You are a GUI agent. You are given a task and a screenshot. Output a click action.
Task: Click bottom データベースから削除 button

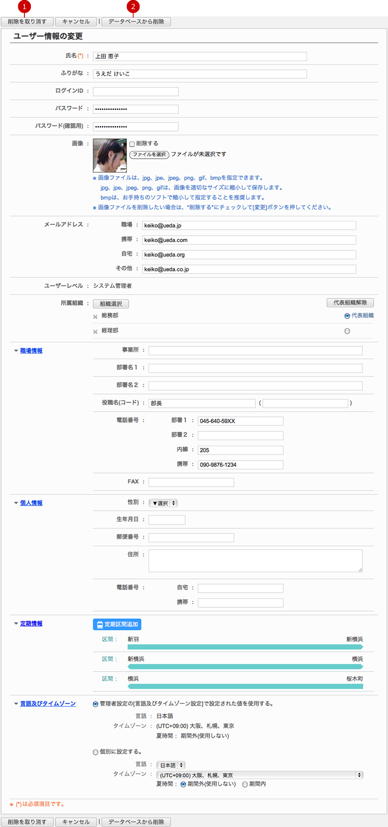(x=136, y=822)
